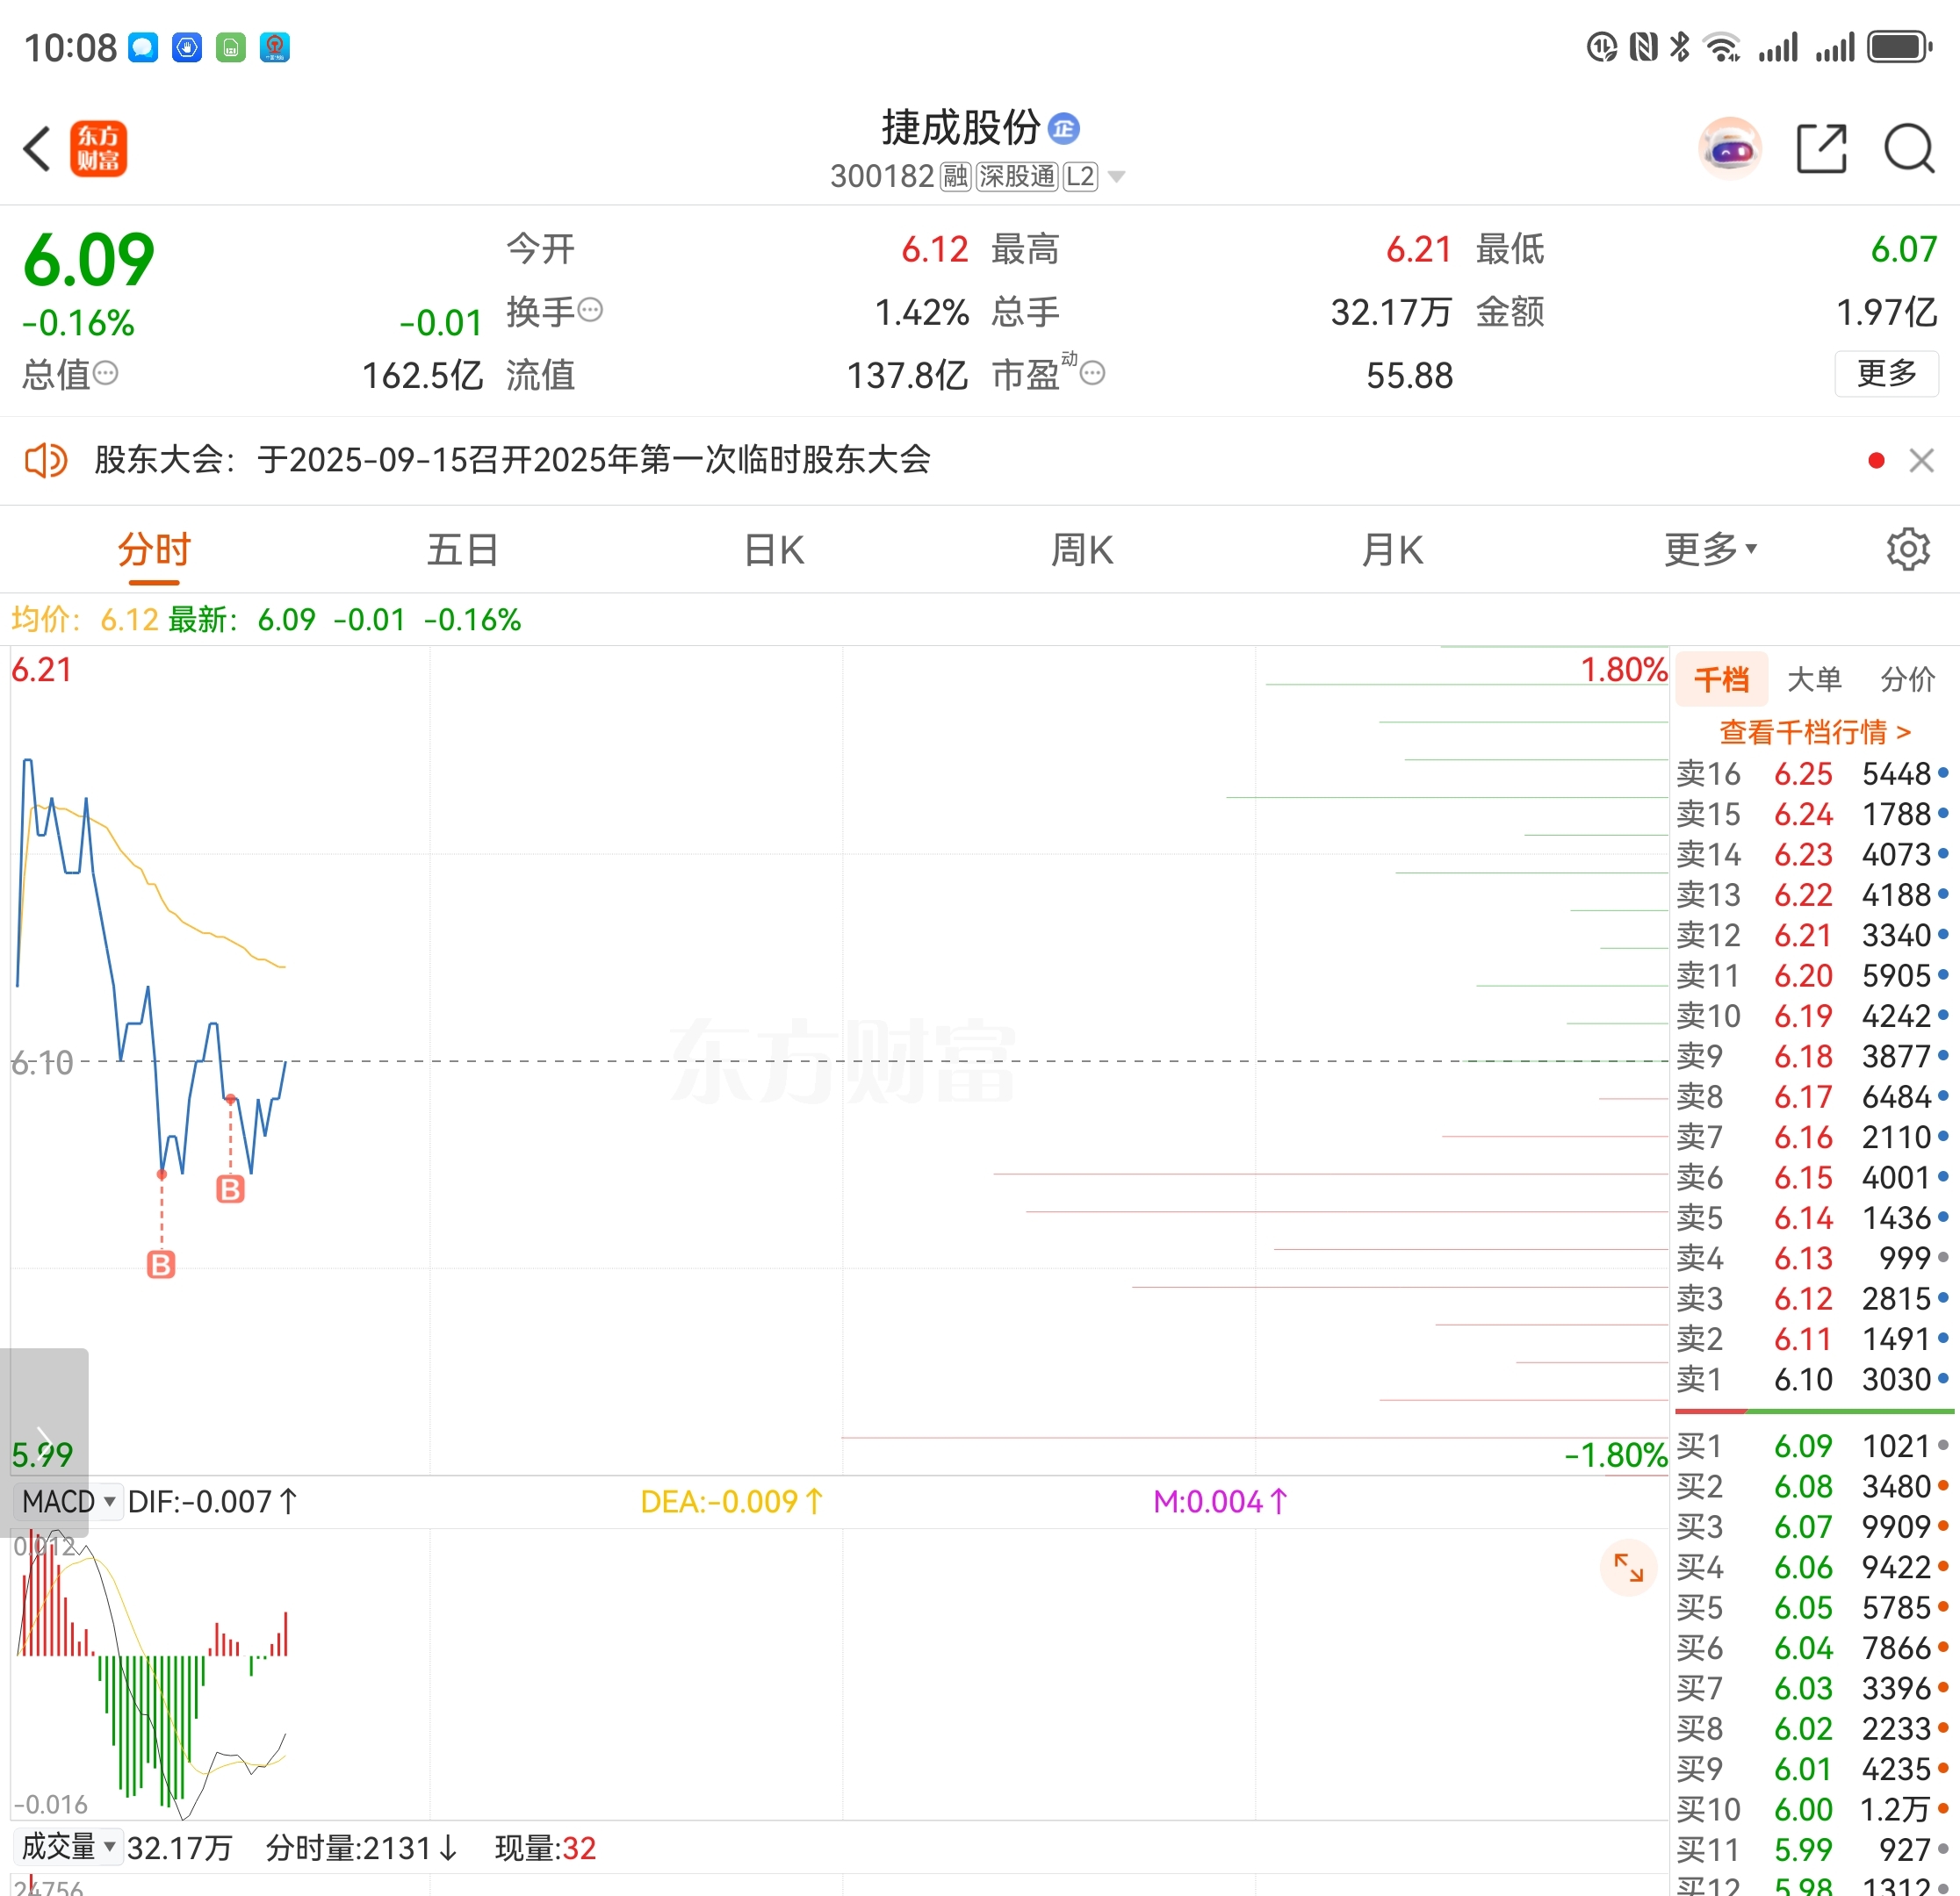Open 查看千档行情 link
Viewport: 1960px width, 1896px height.
coord(1814,731)
